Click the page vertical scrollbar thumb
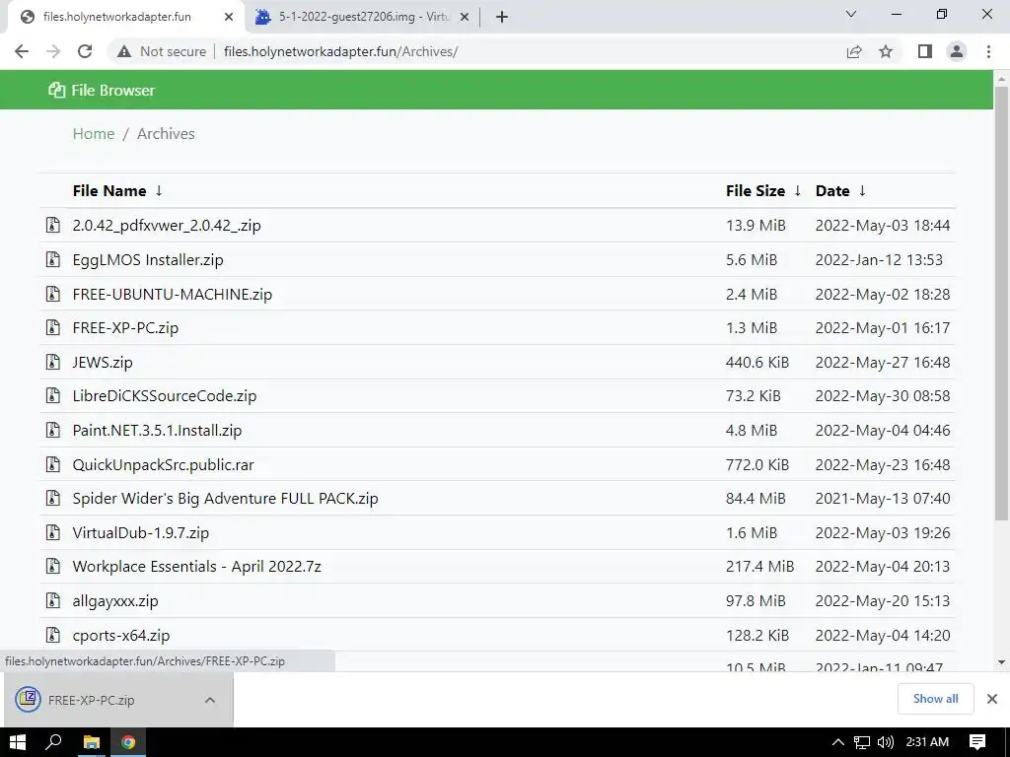The width and height of the screenshot is (1010, 757). 1001,303
